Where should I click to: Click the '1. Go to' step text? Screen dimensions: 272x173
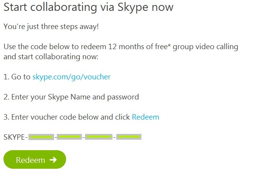(17, 77)
